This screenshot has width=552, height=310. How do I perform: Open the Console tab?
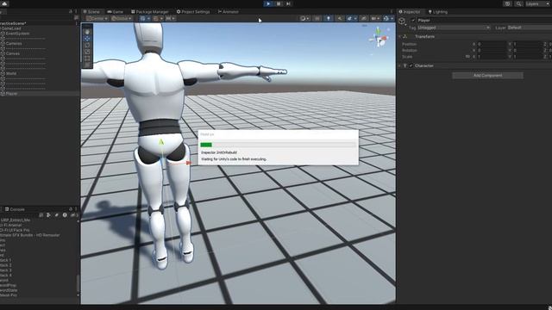[15, 209]
